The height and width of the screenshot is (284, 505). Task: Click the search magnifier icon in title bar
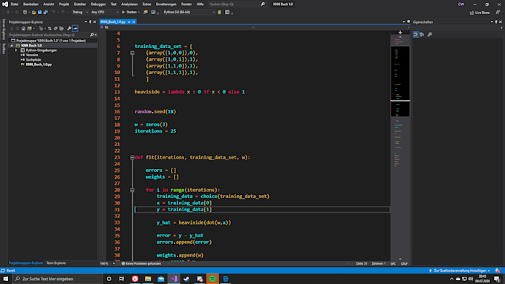click(x=263, y=4)
